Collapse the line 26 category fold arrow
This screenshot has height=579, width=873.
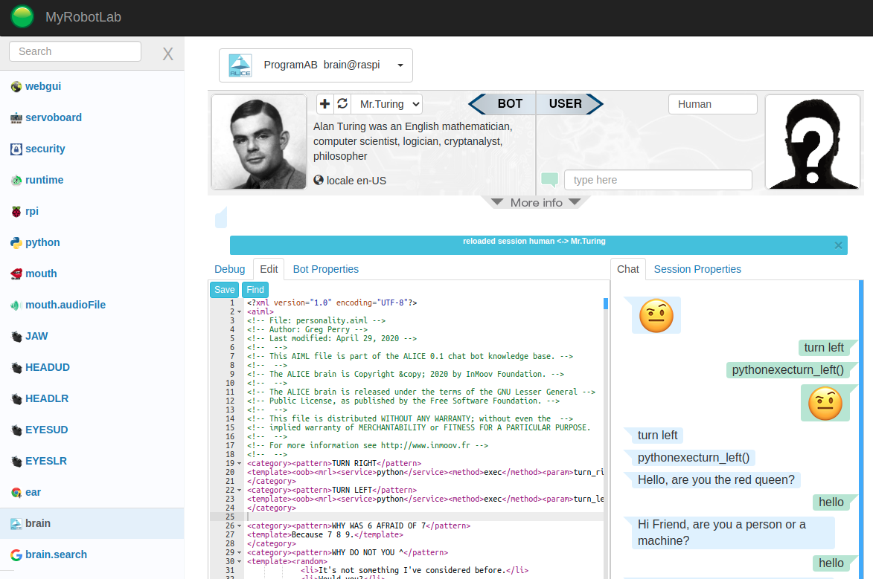[240, 525]
